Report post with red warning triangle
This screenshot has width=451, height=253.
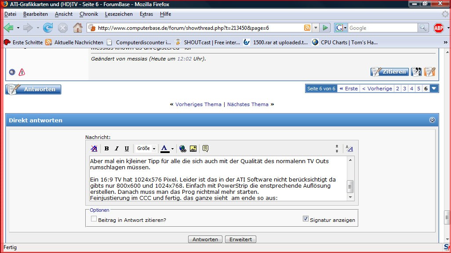point(22,72)
